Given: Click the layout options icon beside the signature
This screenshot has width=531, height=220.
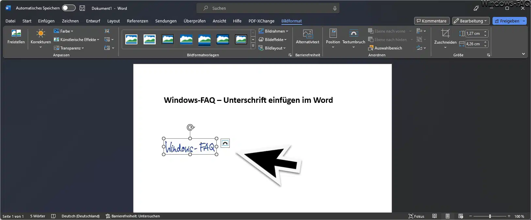Looking at the screenshot, I should coord(225,143).
